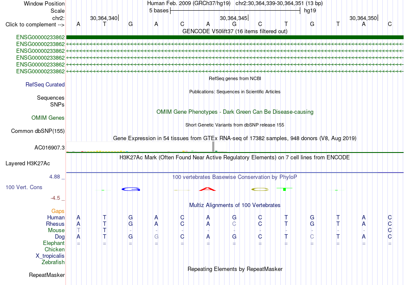Open the H3K27Ac Mark ENCODE track title

tap(234, 158)
